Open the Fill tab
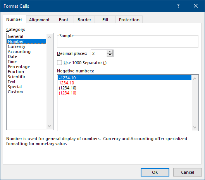Viewport: 205px width, 180px height. click(x=105, y=20)
